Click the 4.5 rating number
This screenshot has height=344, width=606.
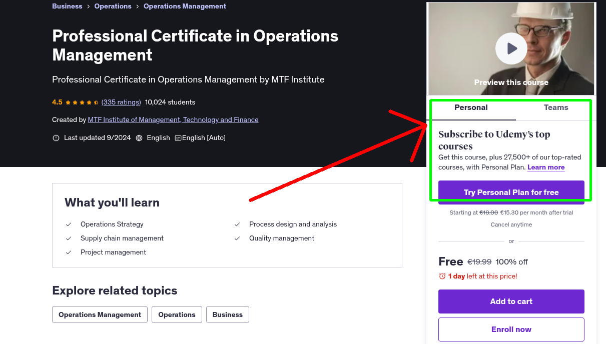coord(57,102)
